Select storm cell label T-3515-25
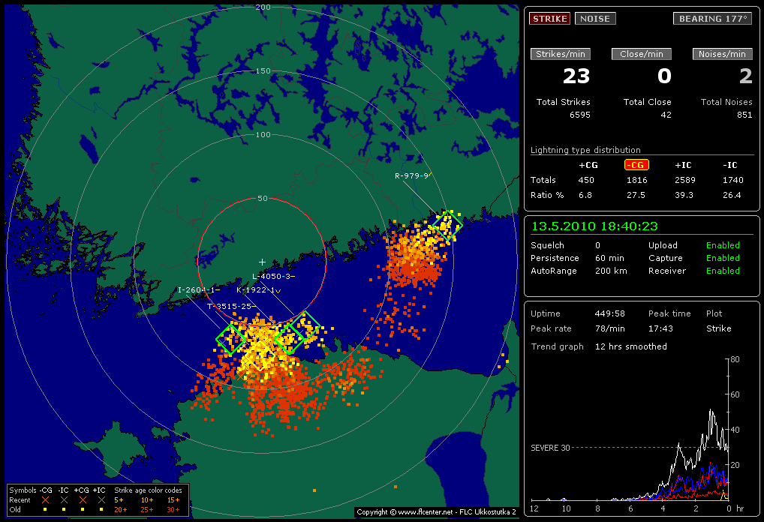Viewport: 764px width, 522px height. [x=229, y=306]
